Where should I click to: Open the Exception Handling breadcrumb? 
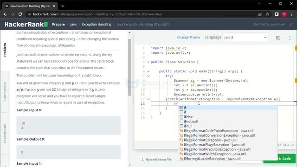[97, 24]
